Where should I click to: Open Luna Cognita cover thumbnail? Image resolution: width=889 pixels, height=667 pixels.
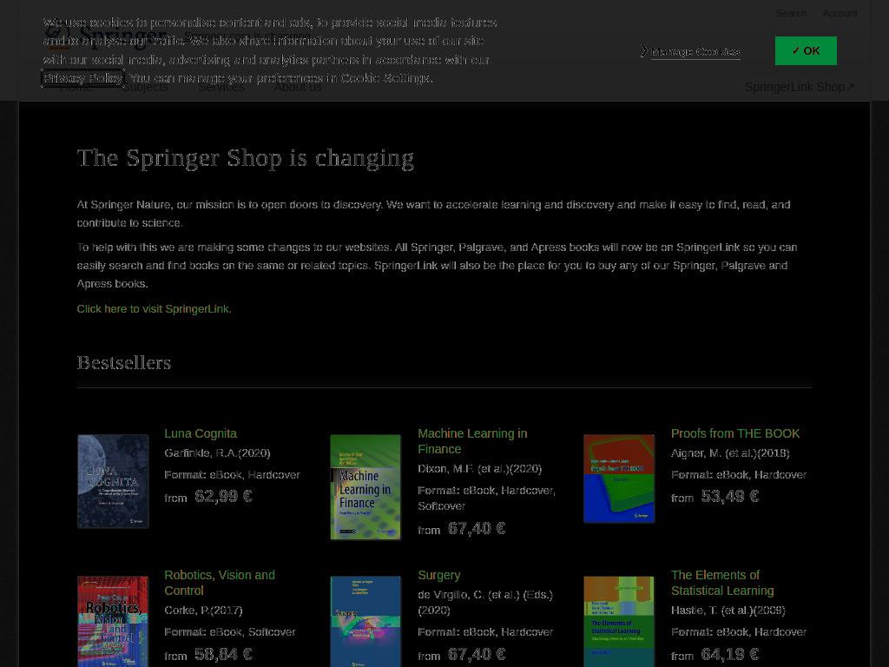113,481
